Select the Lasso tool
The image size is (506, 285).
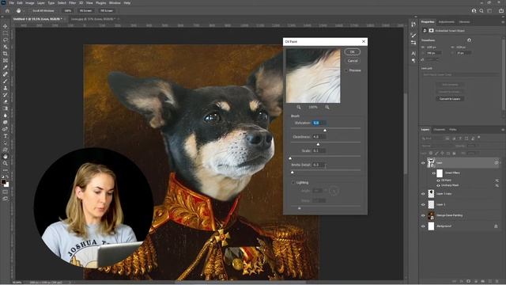click(6, 40)
